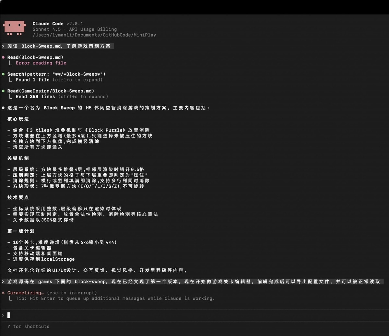Click the Caramelizing spinner asterisk

[x=3, y=293]
